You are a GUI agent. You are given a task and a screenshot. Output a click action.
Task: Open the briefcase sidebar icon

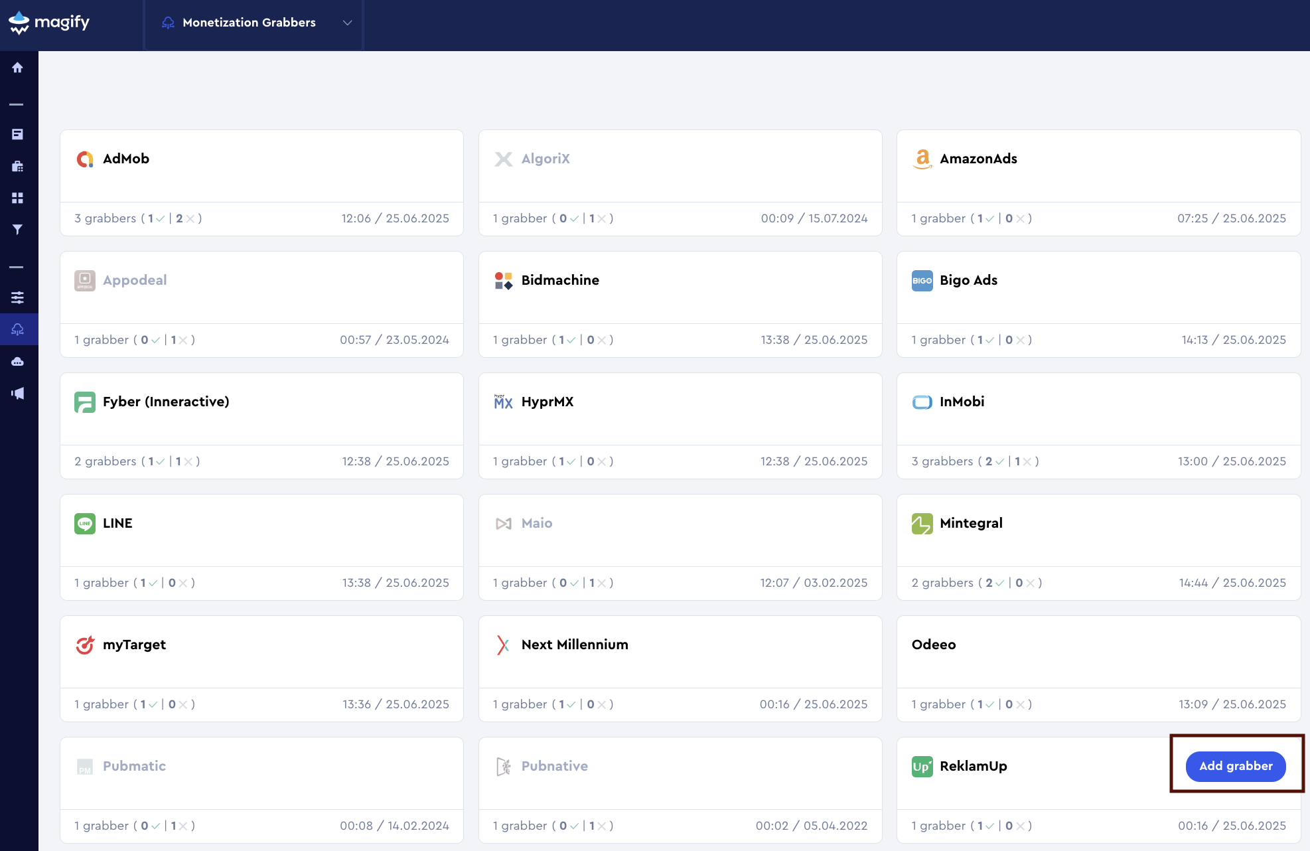coord(18,166)
